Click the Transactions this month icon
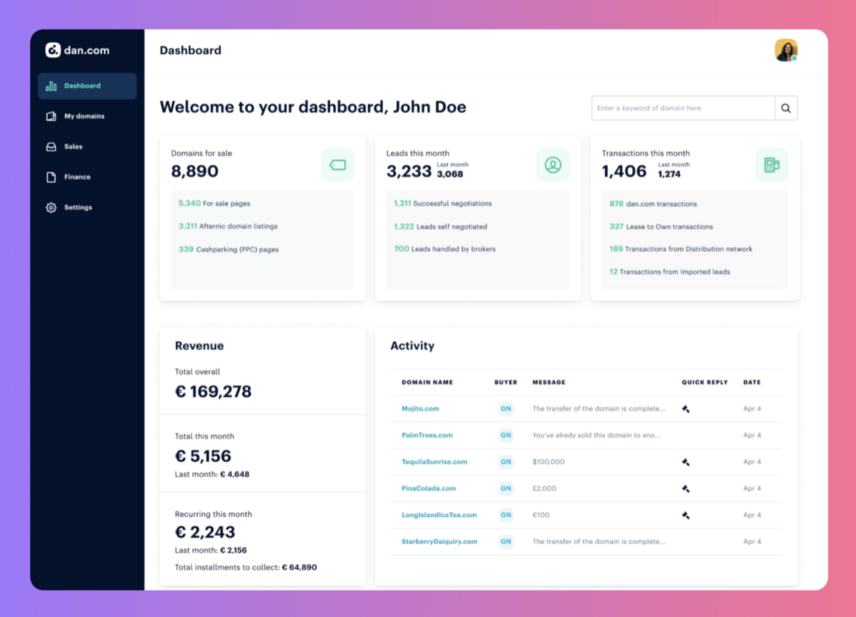Viewport: 856px width, 617px height. 771,165
